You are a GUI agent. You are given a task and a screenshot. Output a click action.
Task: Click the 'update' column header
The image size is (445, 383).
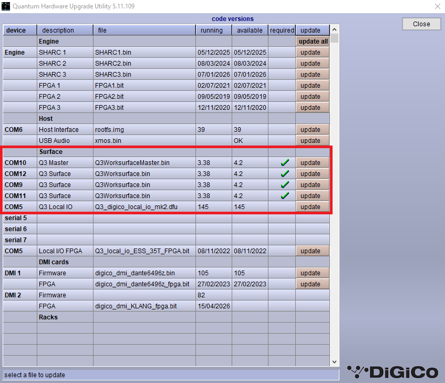313,30
